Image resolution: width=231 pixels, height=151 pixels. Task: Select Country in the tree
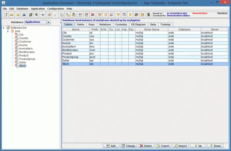23,38
